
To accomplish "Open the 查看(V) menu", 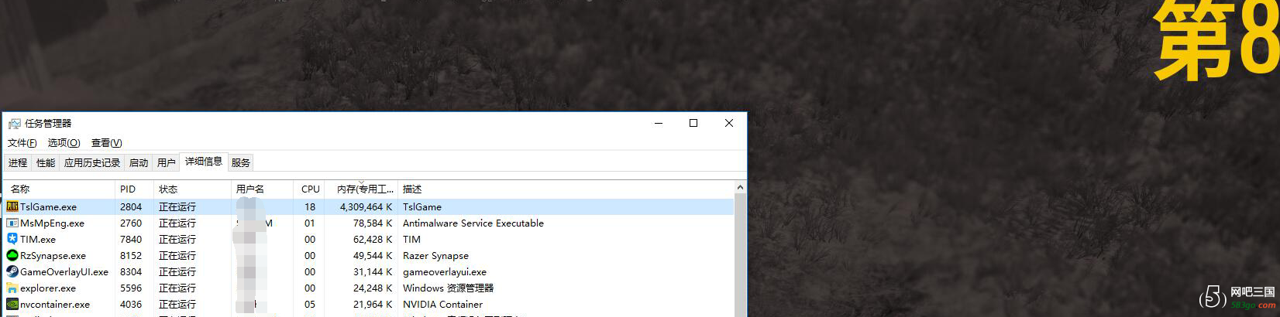I will [x=107, y=143].
